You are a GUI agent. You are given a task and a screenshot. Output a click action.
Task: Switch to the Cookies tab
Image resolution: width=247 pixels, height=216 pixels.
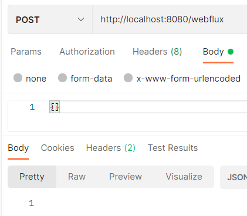click(57, 148)
